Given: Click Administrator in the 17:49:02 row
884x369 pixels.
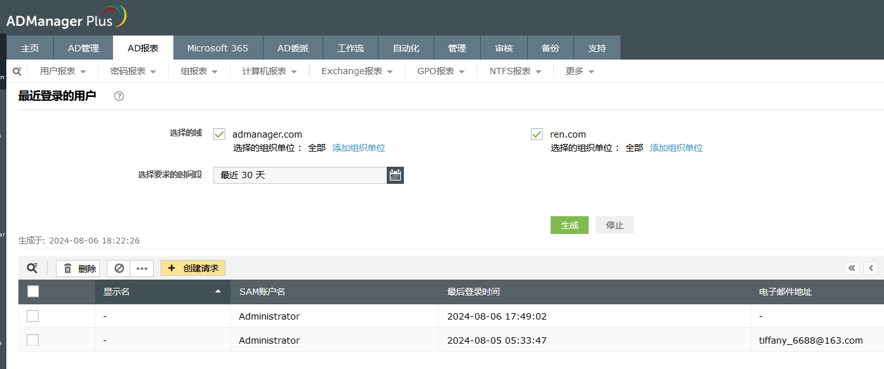Looking at the screenshot, I should [269, 316].
